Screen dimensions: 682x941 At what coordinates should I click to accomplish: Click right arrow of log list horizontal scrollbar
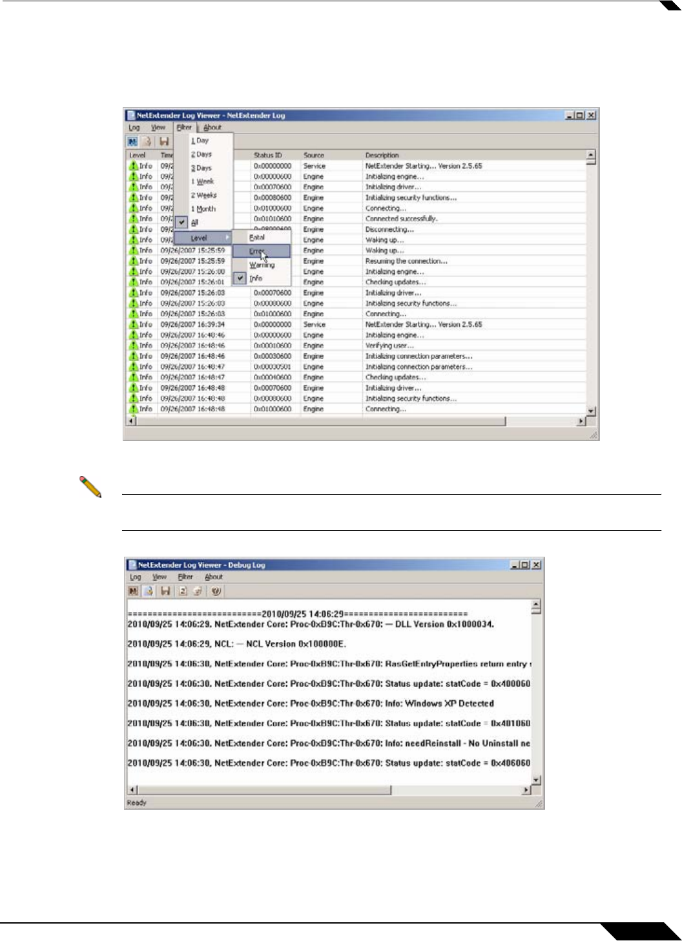tap(581, 421)
